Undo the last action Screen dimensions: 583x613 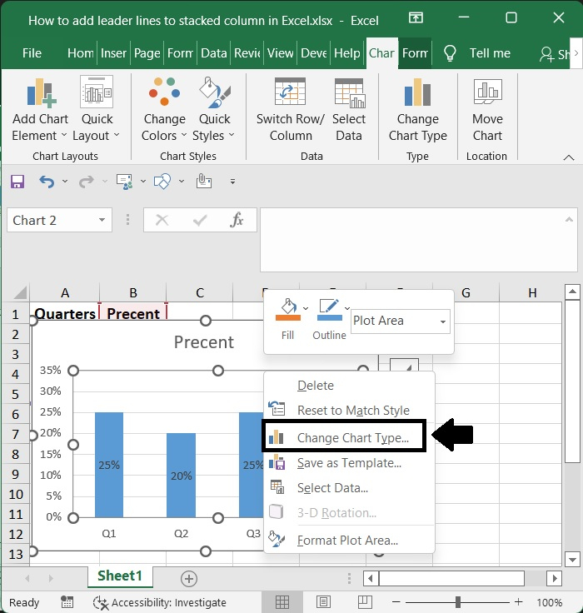coord(47,182)
